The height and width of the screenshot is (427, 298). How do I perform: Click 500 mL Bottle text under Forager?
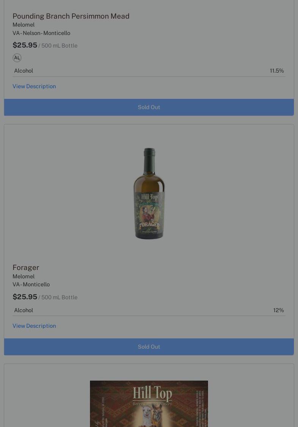[59, 297]
